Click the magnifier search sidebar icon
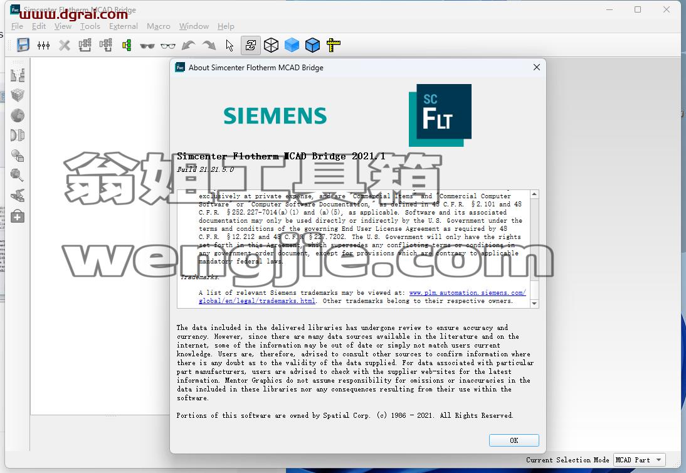 [18, 176]
